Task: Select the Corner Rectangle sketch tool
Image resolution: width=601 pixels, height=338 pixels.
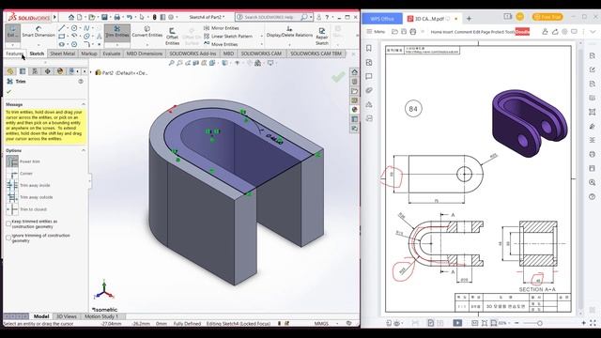Action: point(61,36)
